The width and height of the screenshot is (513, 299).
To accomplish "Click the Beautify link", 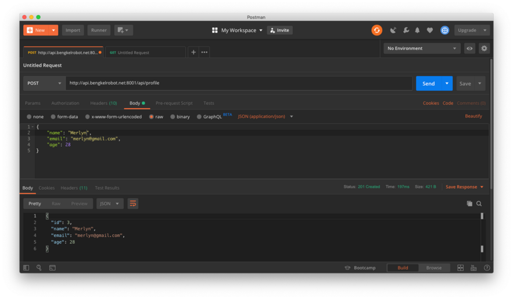I will coord(473,116).
